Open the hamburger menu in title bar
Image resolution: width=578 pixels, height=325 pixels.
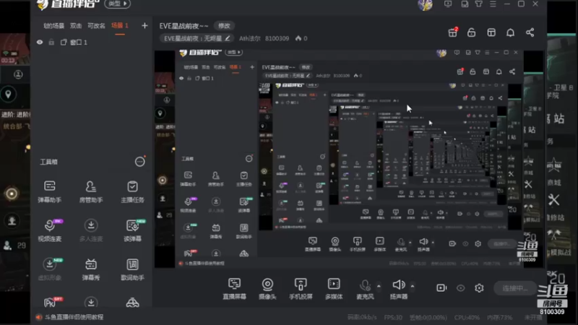[x=493, y=4]
